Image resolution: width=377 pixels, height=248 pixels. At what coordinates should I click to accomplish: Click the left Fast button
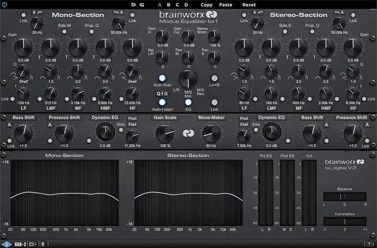[x=132, y=124]
